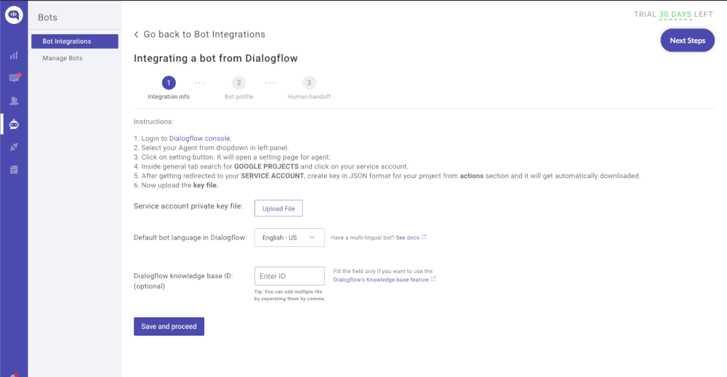Click the Next Steps button
The height and width of the screenshot is (377, 727).
(687, 40)
